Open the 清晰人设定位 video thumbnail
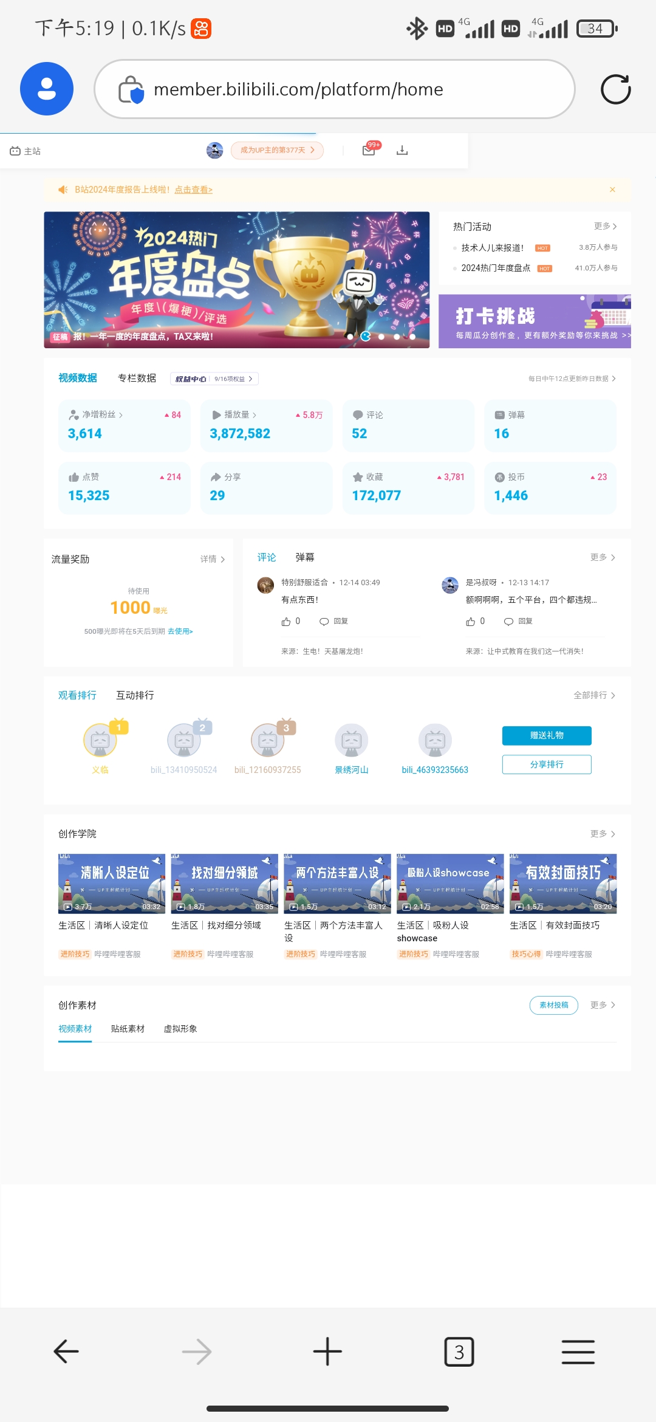This screenshot has height=1422, width=656. coord(112,884)
